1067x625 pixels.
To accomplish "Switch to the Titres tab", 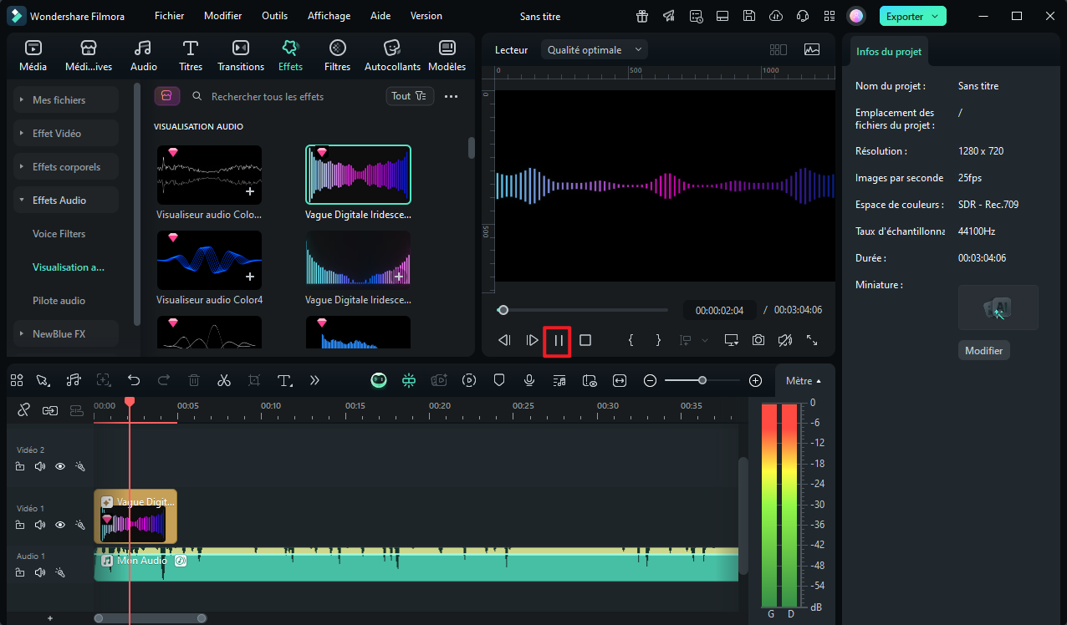I will click(191, 56).
